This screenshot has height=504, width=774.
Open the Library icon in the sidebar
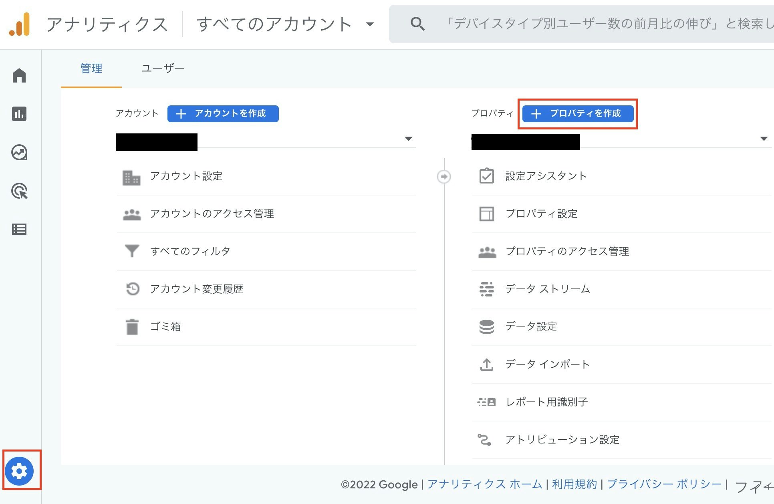19,230
